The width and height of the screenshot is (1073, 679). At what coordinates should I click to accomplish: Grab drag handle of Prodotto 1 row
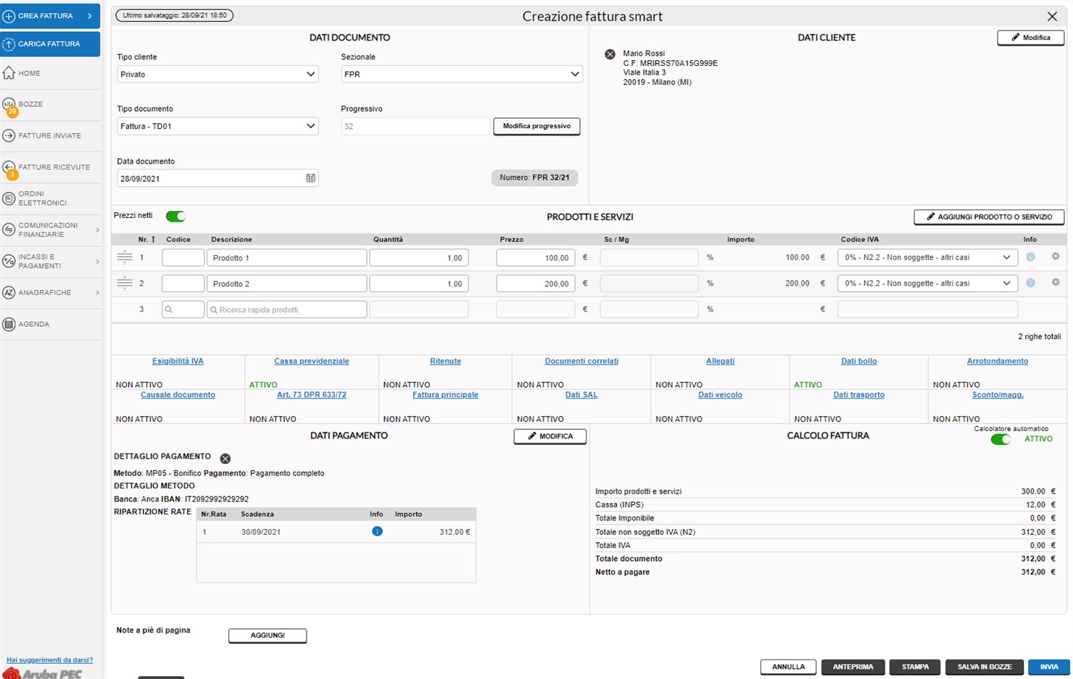tap(125, 257)
